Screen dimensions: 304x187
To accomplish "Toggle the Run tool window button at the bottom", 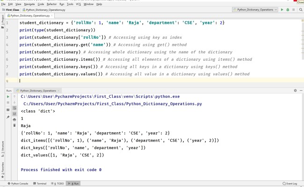I will (73, 184).
